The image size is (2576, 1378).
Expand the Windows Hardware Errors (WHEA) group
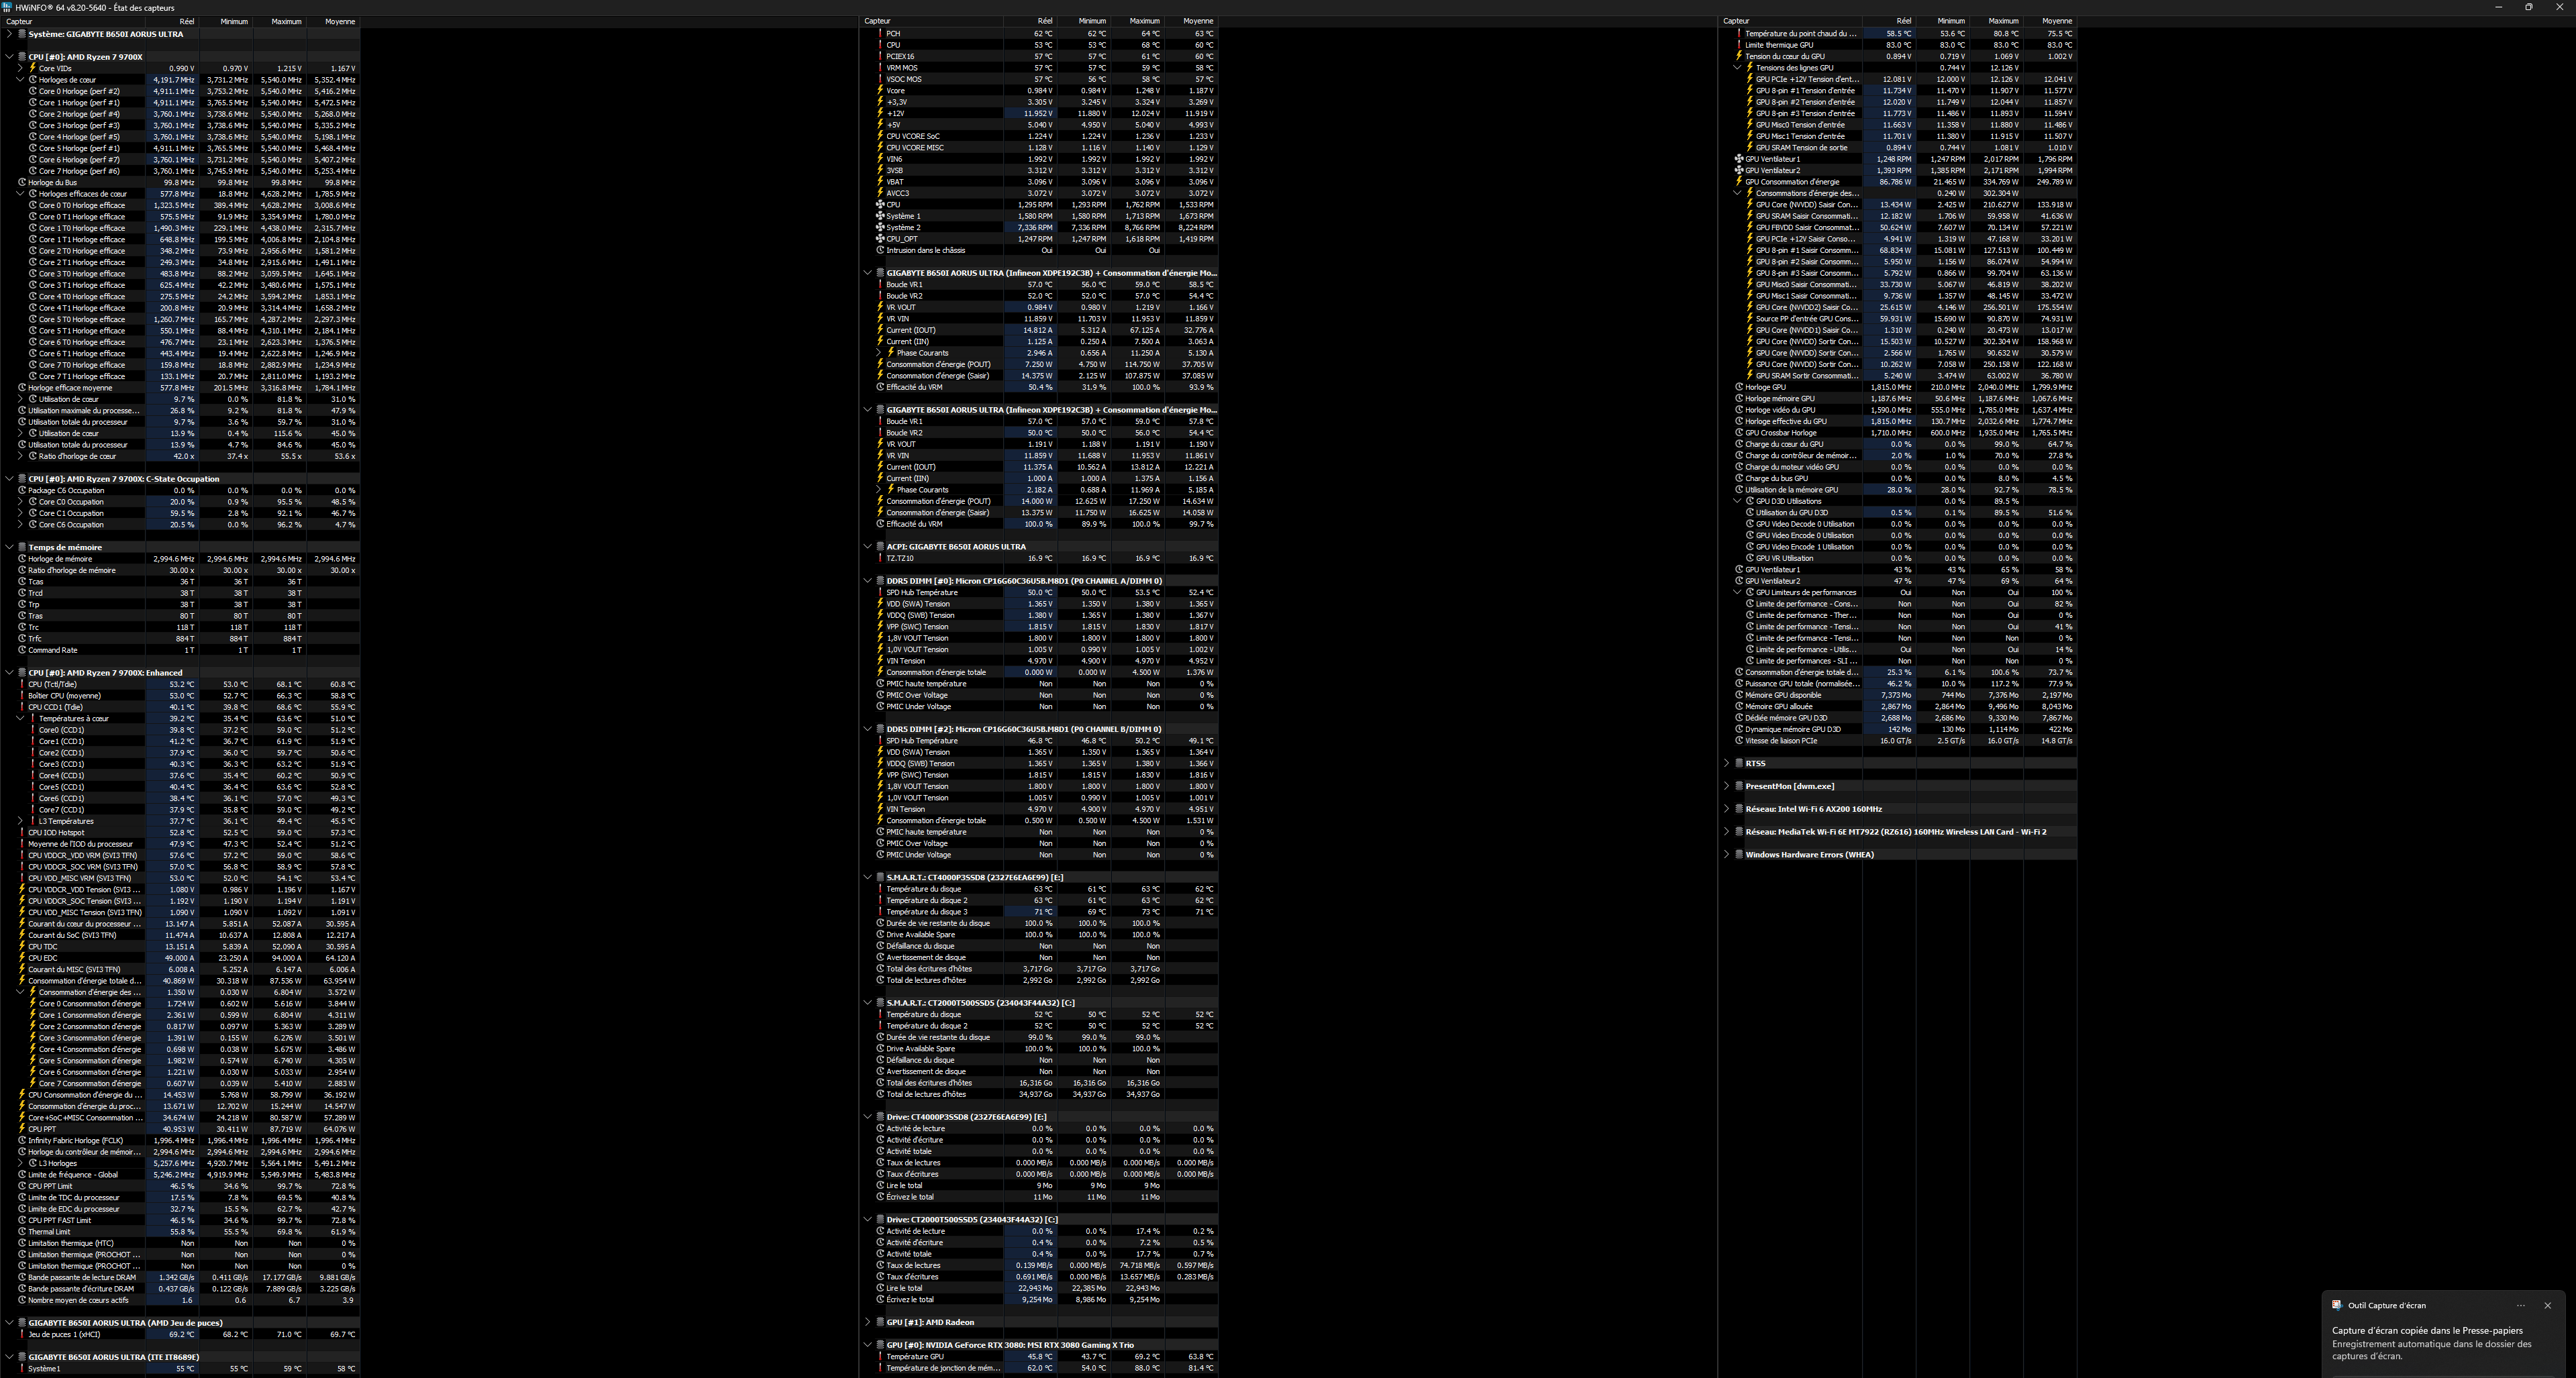[1727, 854]
